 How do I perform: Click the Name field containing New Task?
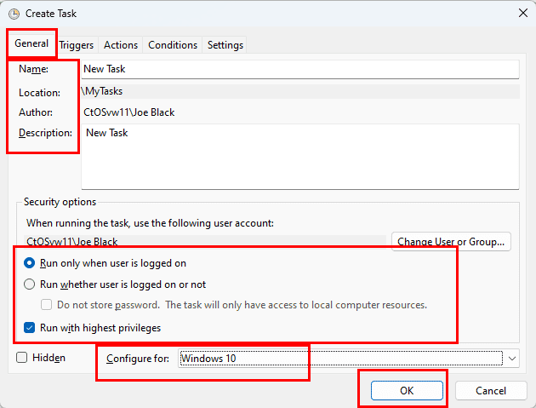point(300,69)
